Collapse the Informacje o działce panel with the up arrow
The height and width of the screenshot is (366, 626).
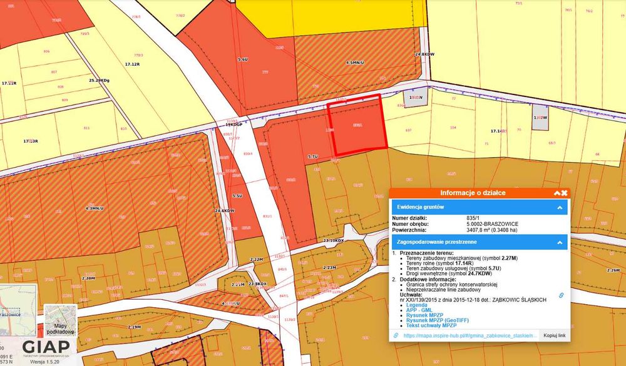coord(557,193)
